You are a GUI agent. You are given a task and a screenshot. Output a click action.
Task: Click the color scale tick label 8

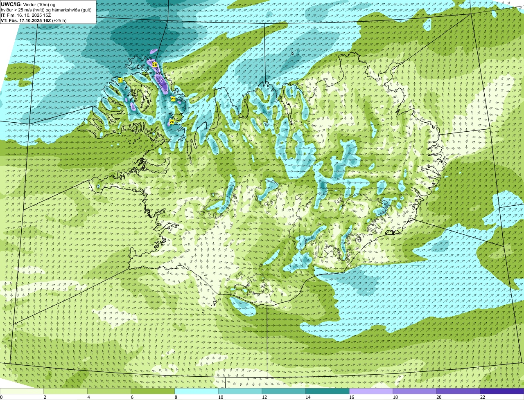click(x=176, y=397)
